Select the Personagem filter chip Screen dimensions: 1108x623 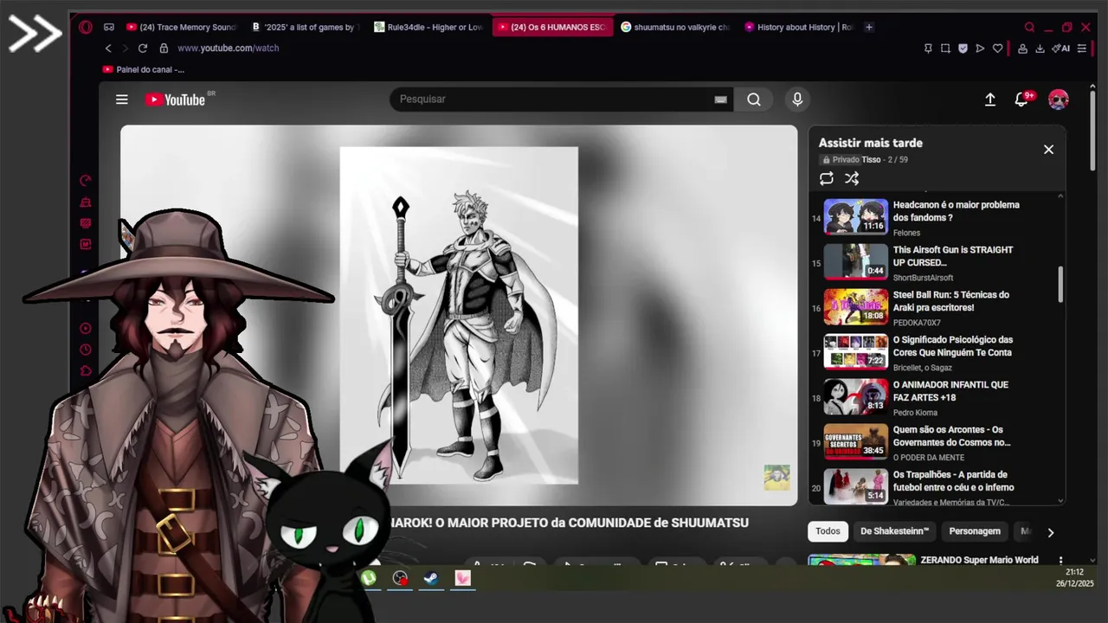point(975,531)
